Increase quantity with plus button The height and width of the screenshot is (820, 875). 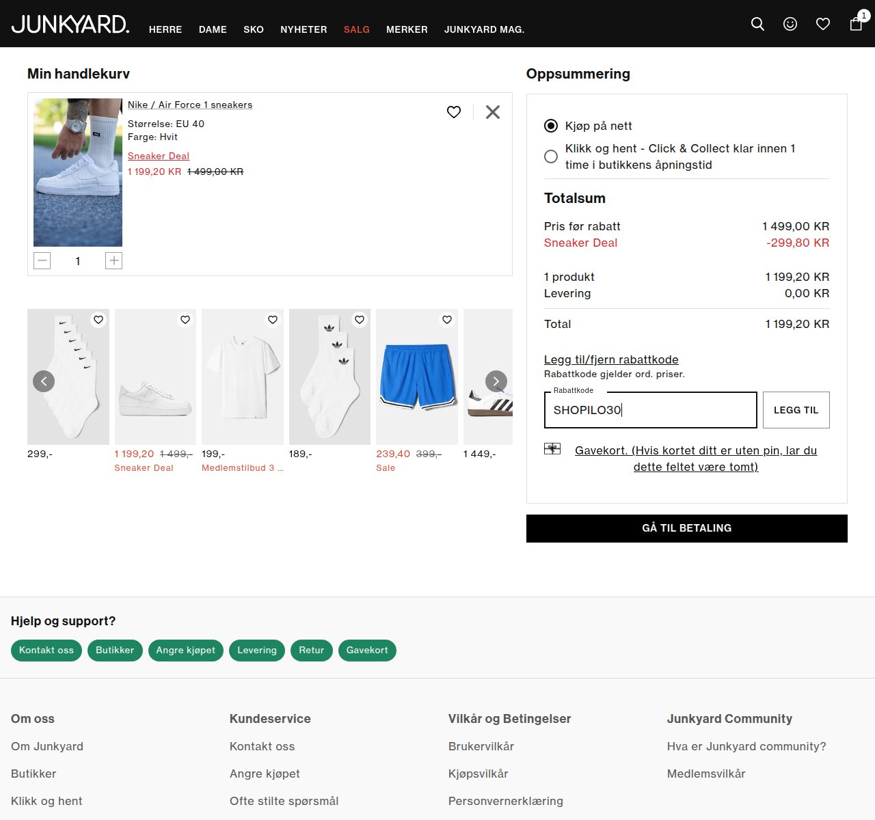[113, 260]
